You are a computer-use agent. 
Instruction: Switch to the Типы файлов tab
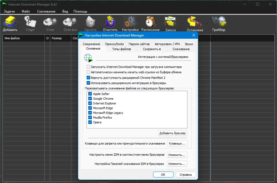(122, 49)
